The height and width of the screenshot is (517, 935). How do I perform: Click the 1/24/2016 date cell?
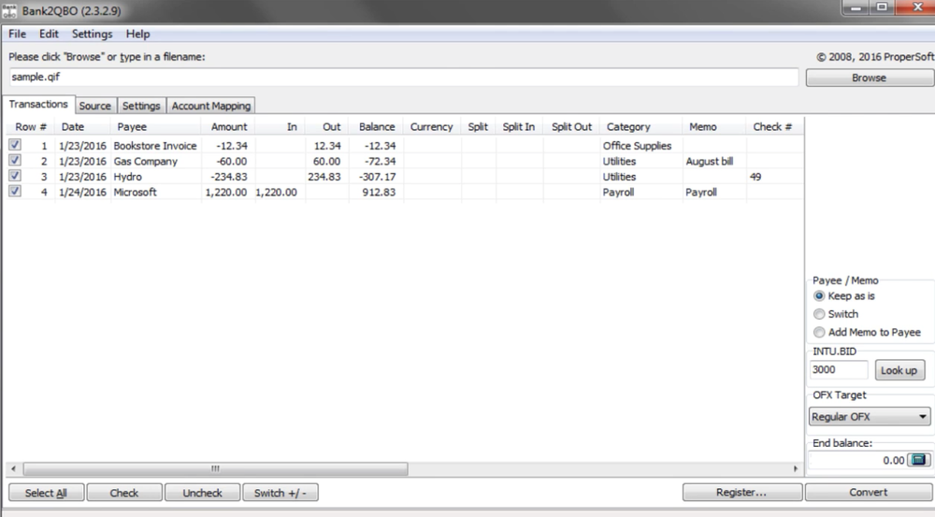[x=82, y=192]
